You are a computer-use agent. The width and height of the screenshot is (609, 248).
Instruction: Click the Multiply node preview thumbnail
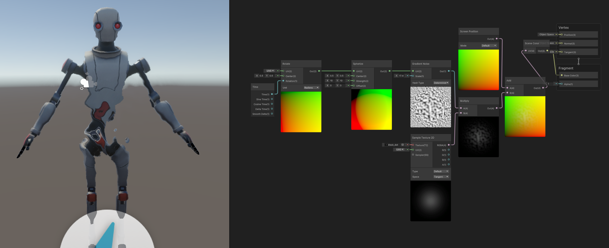point(478,137)
